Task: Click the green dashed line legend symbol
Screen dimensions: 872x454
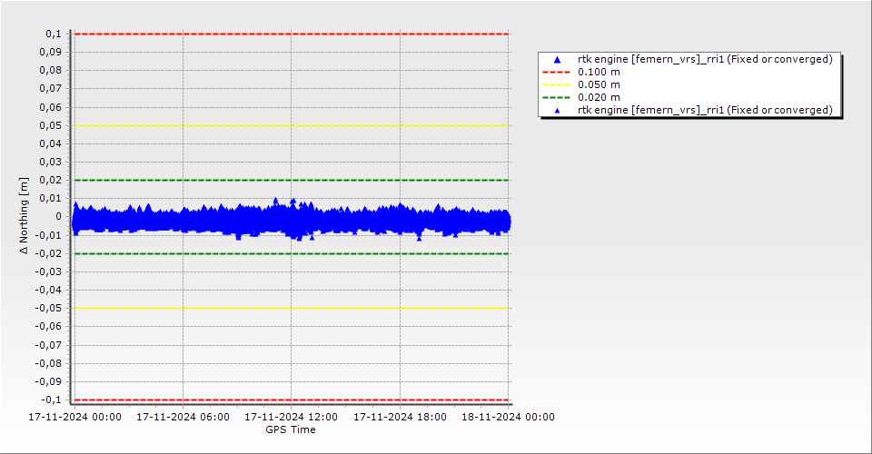Action: point(558,97)
